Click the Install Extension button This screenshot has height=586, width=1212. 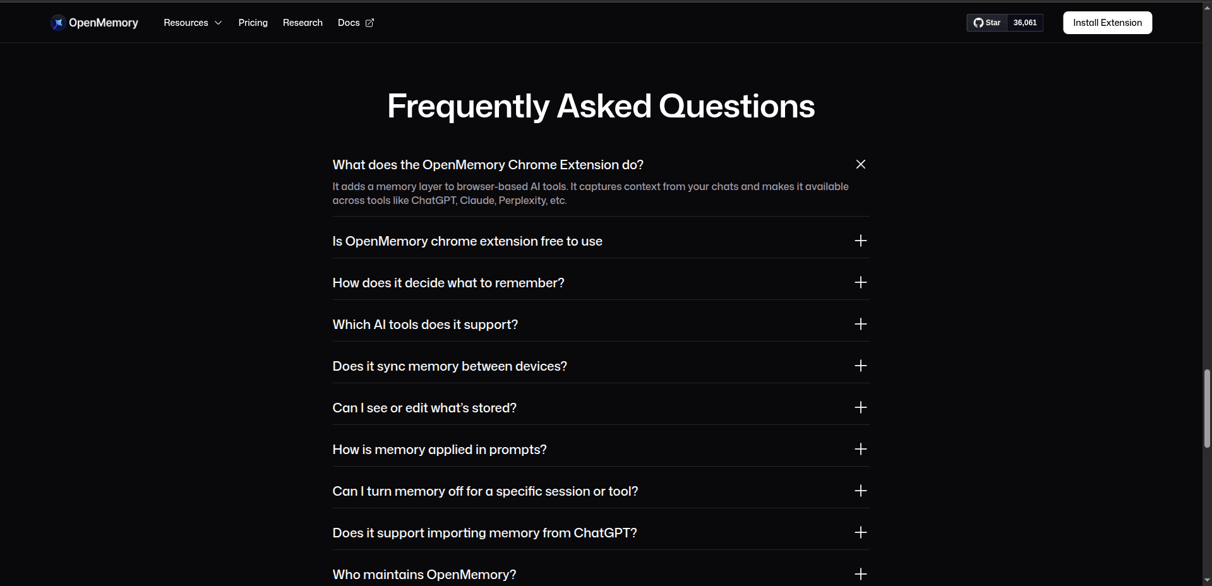coord(1107,23)
